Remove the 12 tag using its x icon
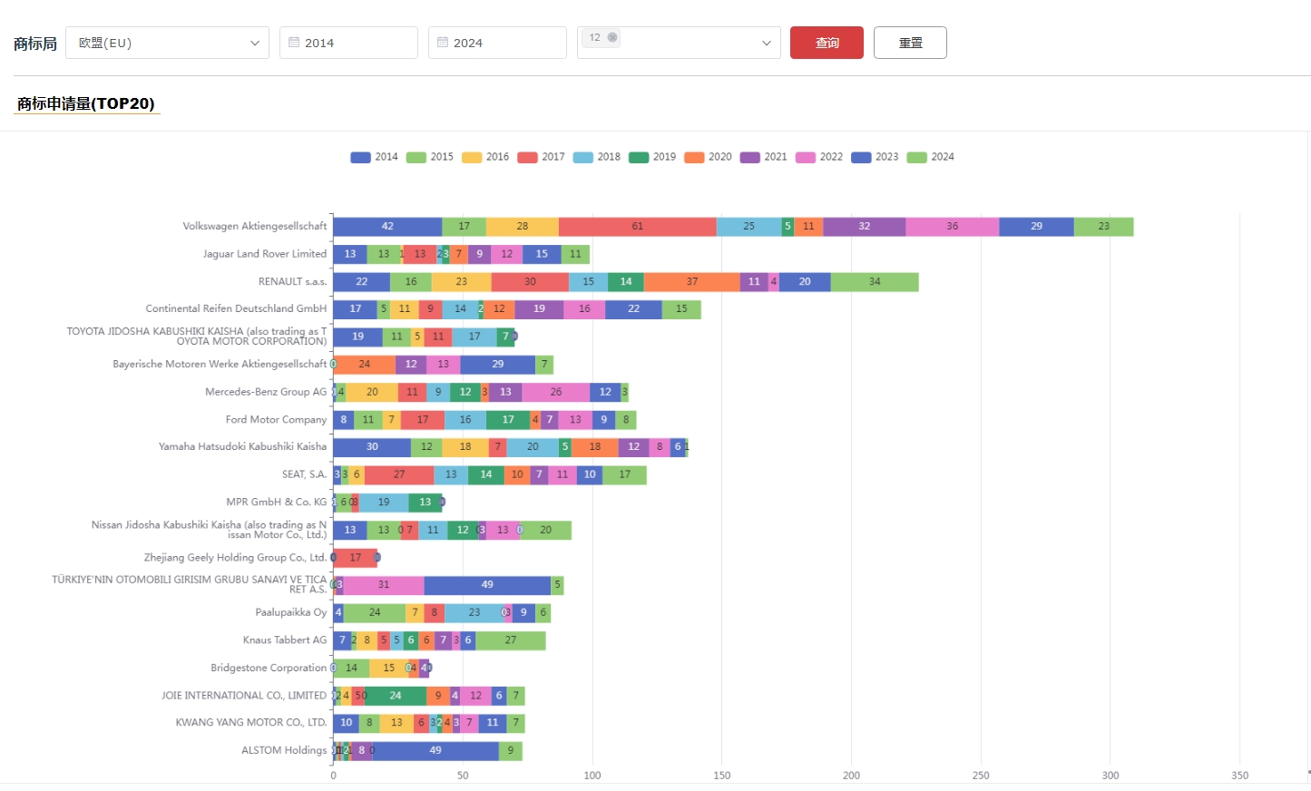 pyautogui.click(x=612, y=37)
